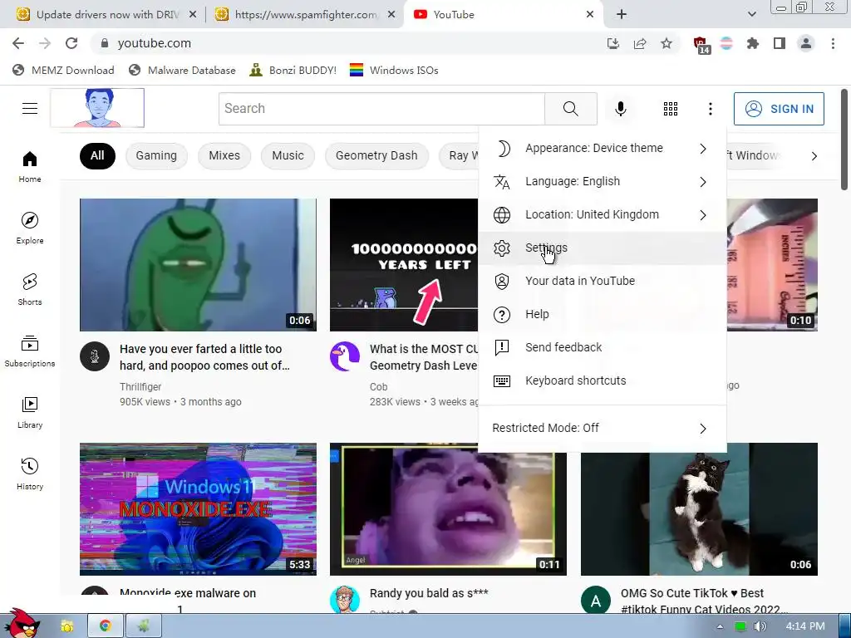Screen dimensions: 851x638
Task: Open the black and white cat thumbnail
Action: click(699, 509)
